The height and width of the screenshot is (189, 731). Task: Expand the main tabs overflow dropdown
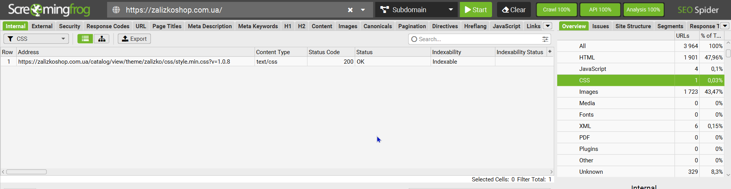(548, 26)
